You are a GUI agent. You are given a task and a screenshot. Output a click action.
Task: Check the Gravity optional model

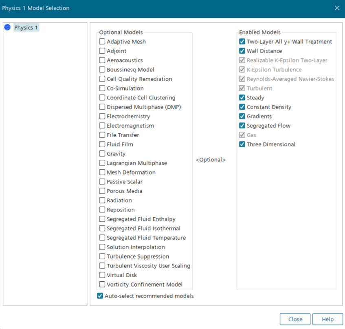coord(102,154)
